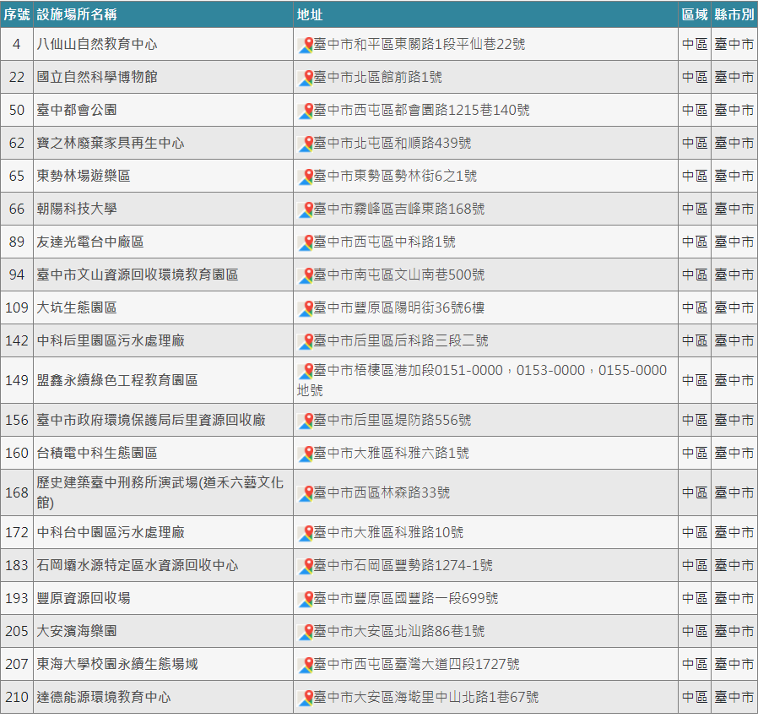Click map pin beside 西區林森路33號
The height and width of the screenshot is (718, 758).
(x=306, y=493)
